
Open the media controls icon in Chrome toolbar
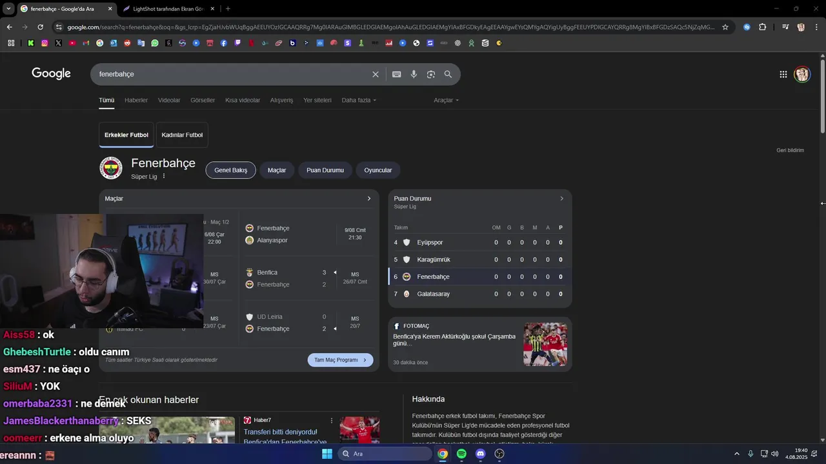[785, 27]
